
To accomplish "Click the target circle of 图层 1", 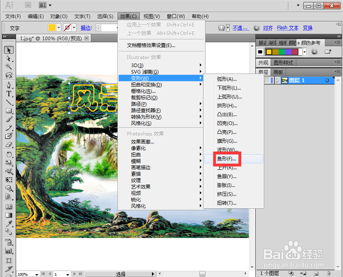I will click(327, 80).
